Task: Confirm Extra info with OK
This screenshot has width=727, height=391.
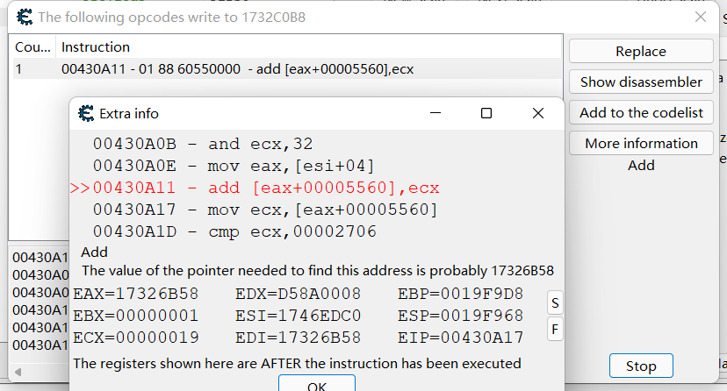Action: pos(317,385)
